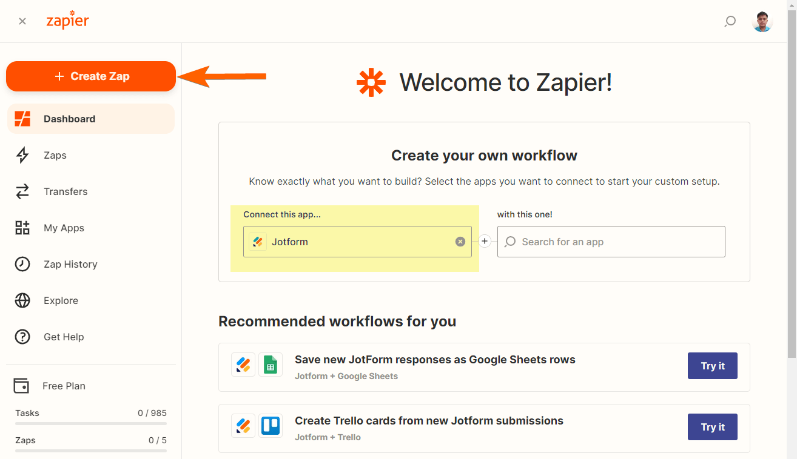This screenshot has width=797, height=459.
Task: Click the Tasks usage progress bar
Action: [x=91, y=423]
